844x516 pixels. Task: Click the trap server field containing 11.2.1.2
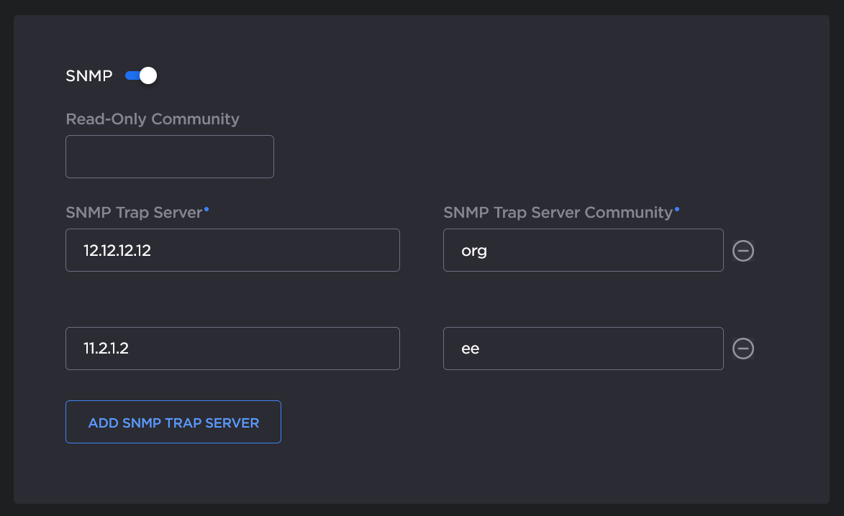(x=232, y=349)
